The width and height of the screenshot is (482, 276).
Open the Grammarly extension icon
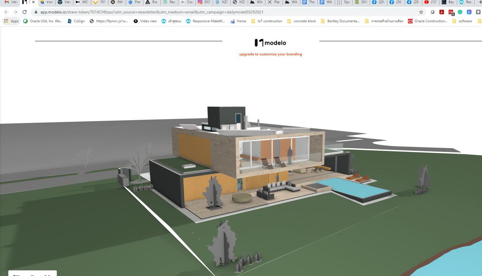click(460, 12)
